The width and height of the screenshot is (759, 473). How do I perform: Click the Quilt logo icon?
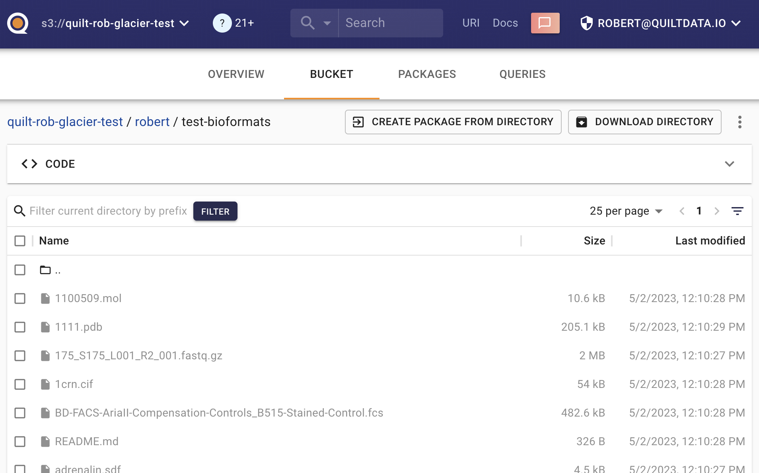18,23
